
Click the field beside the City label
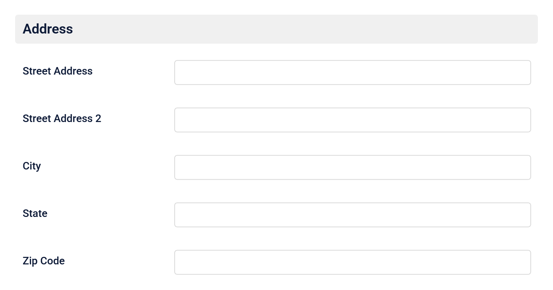(x=352, y=167)
